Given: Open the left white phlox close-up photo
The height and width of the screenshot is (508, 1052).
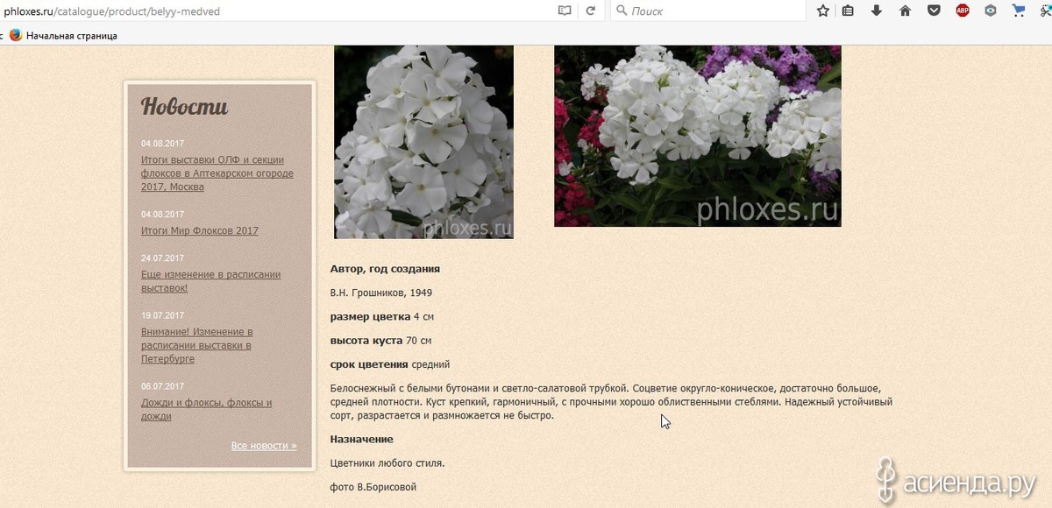Looking at the screenshot, I should (423, 142).
